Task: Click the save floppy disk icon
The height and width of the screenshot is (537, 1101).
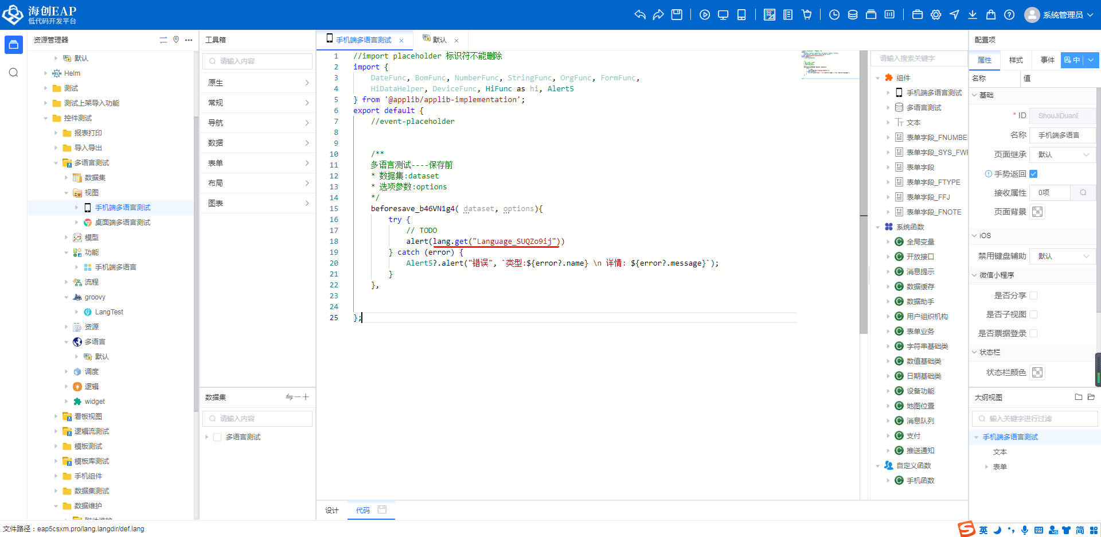Action: 677,15
